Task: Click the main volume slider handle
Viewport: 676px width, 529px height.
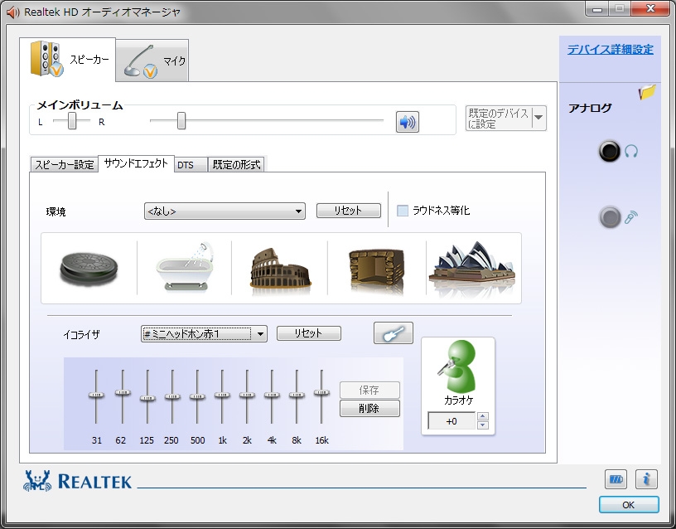Action: click(x=181, y=121)
